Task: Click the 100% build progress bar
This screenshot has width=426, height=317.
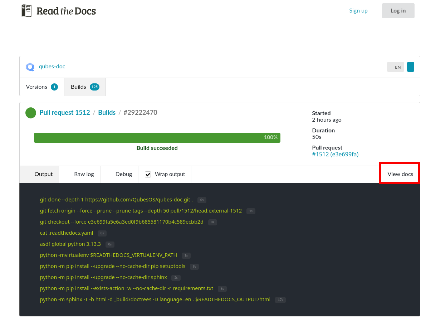Action: 157,137
